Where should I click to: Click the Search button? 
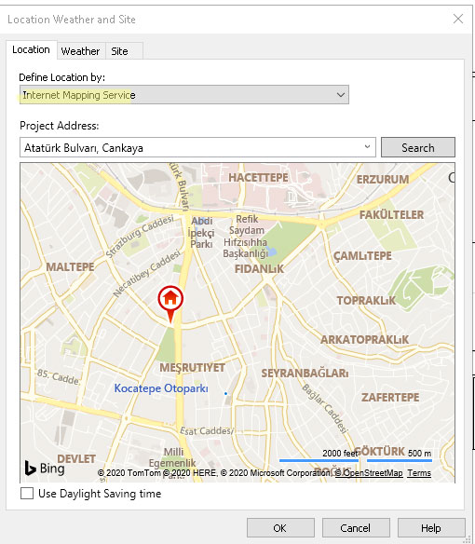pos(418,147)
